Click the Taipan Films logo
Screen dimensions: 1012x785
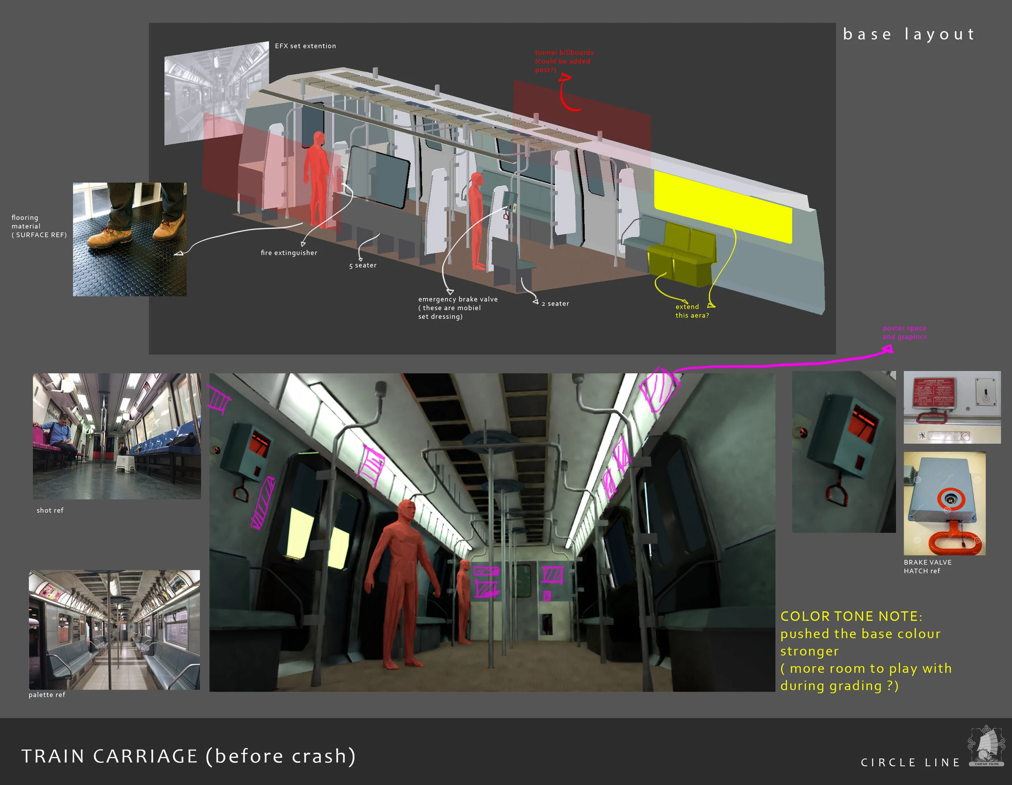986,746
